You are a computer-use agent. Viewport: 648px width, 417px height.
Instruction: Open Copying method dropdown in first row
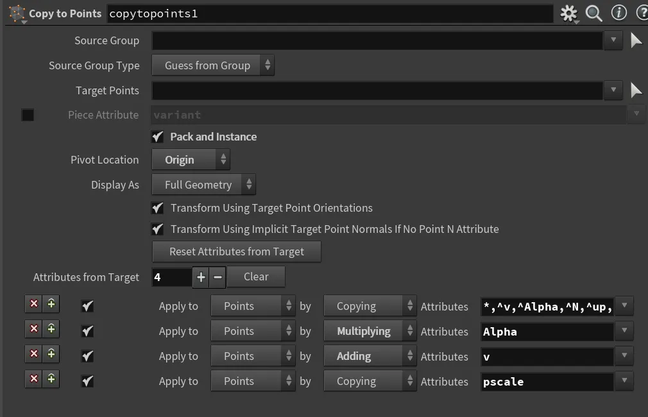coord(370,306)
